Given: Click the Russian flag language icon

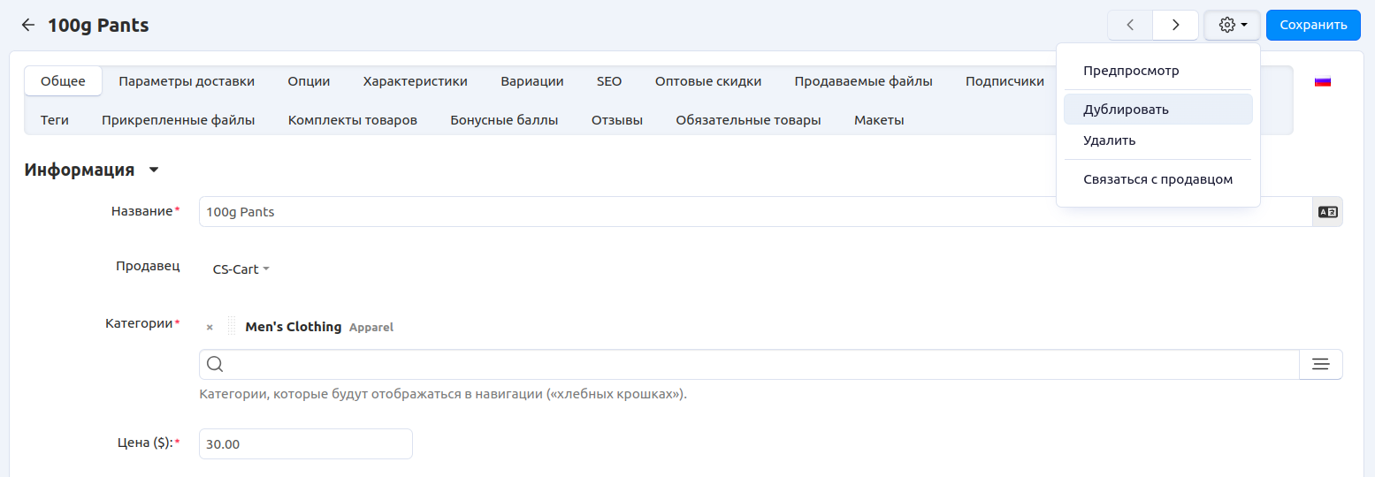Looking at the screenshot, I should tap(1323, 81).
